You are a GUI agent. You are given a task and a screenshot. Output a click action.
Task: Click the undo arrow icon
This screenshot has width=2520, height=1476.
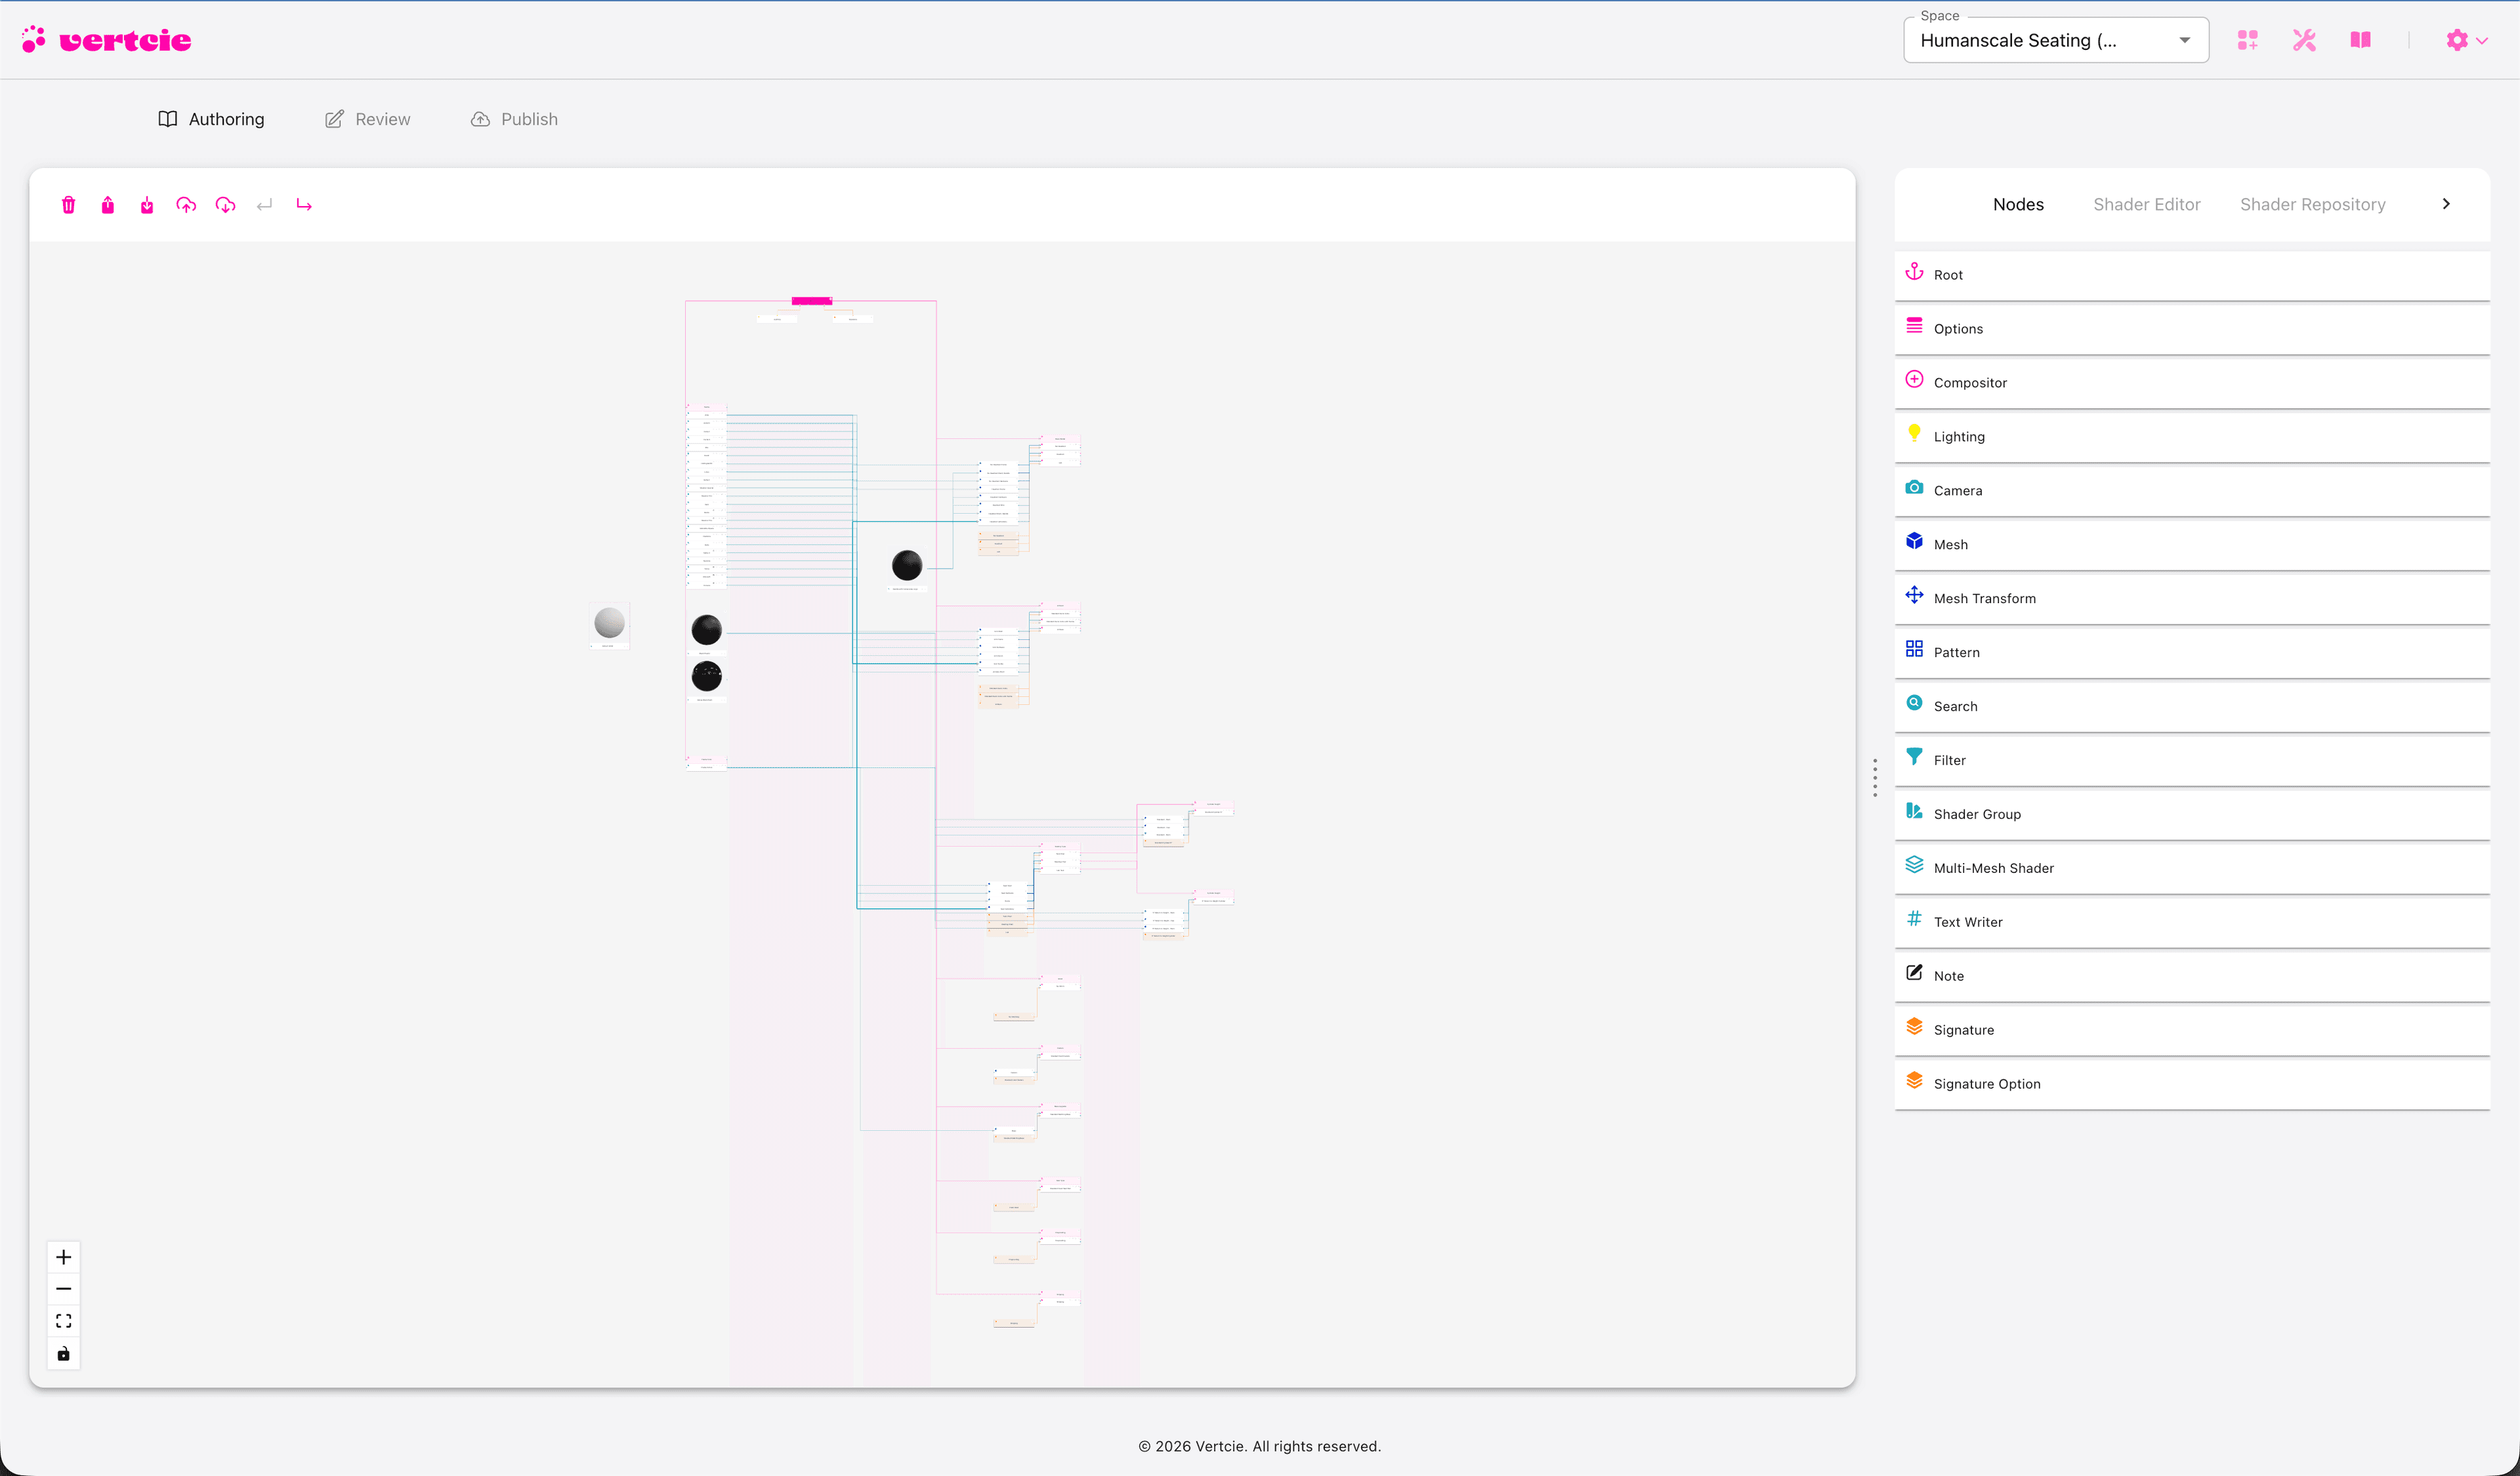click(265, 205)
